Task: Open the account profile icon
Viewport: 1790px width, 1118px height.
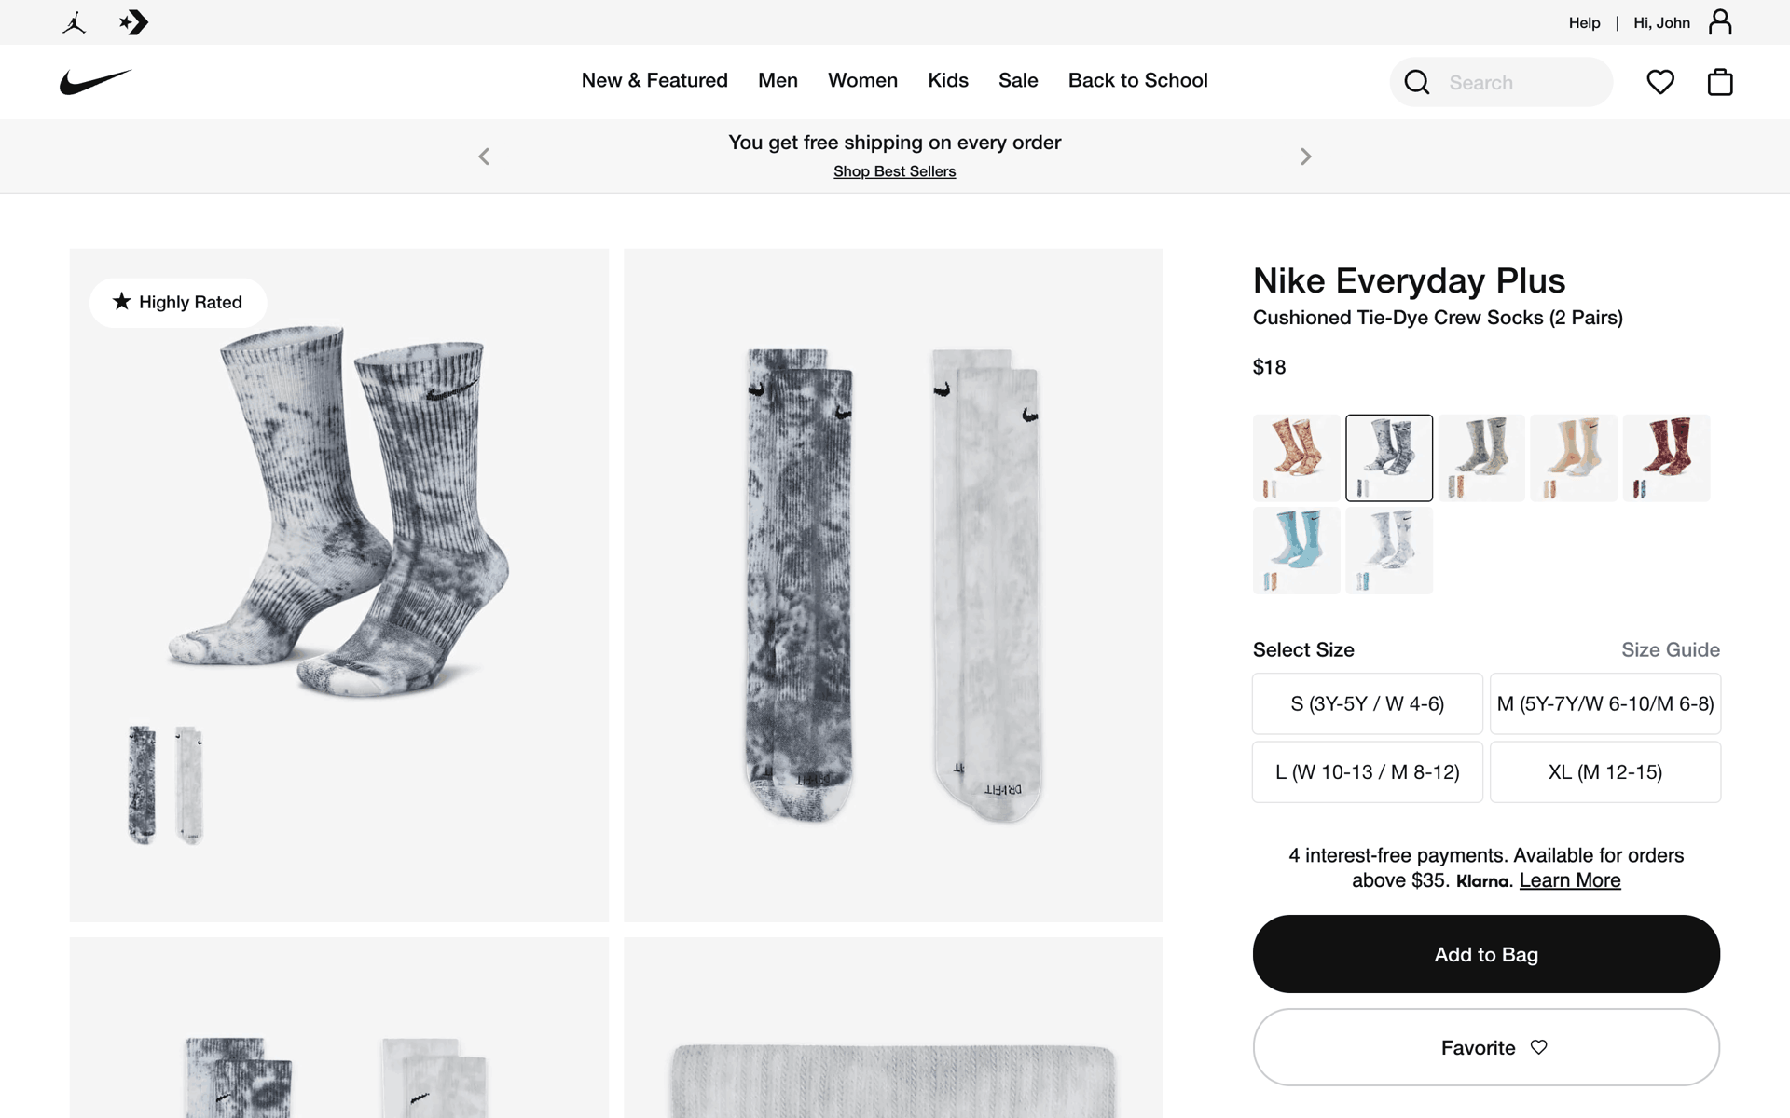Action: pos(1720,22)
